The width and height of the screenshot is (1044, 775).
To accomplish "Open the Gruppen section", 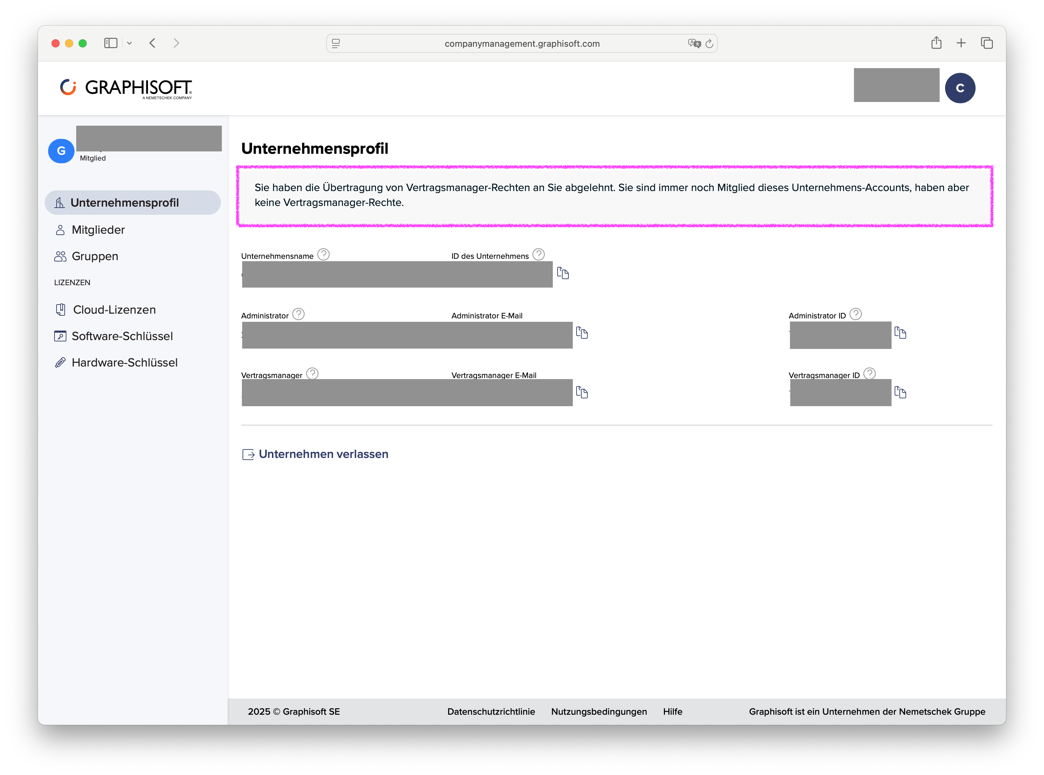I will [x=86, y=256].
